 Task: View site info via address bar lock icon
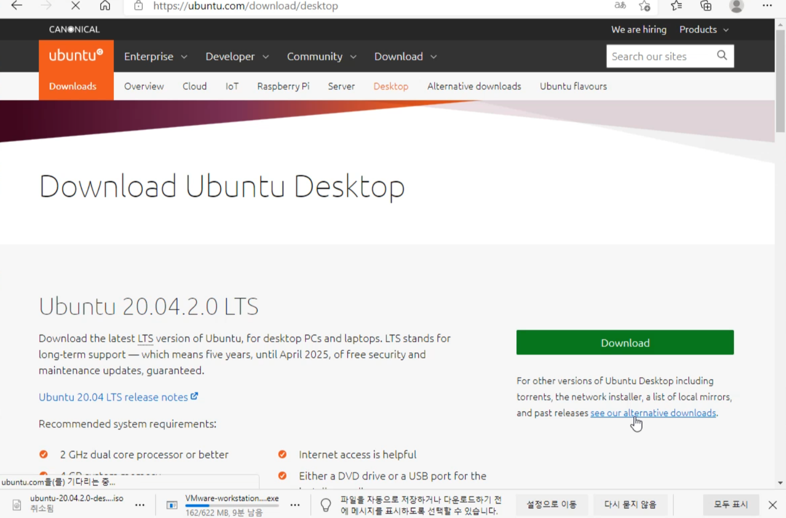coord(138,6)
